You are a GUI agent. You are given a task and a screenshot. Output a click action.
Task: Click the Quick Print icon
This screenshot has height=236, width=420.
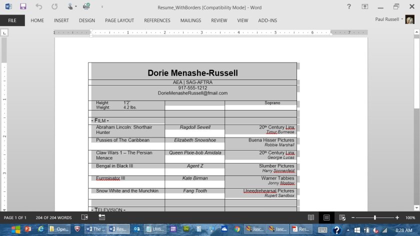(86, 6)
